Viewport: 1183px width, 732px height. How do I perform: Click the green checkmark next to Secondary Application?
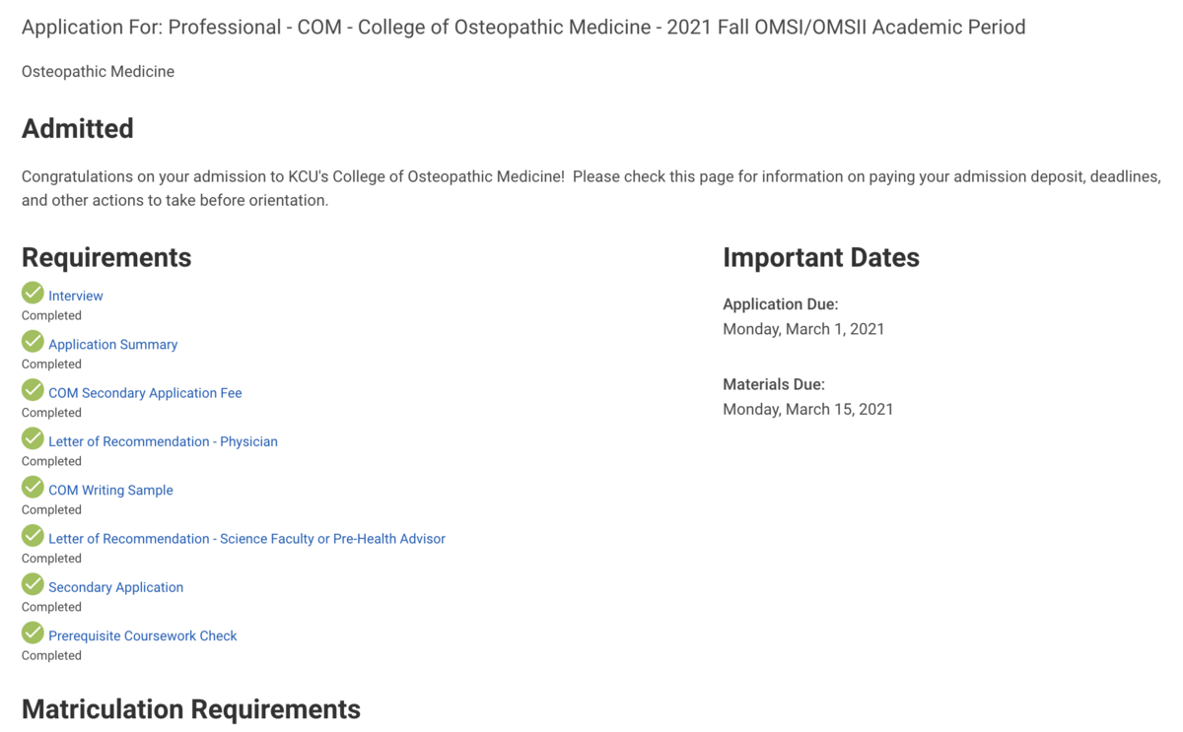point(33,583)
